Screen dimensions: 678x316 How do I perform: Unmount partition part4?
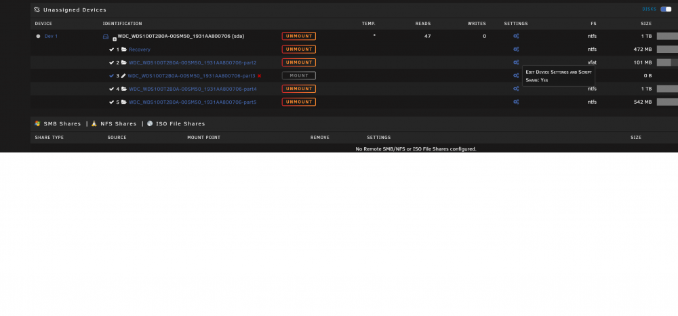(x=299, y=89)
